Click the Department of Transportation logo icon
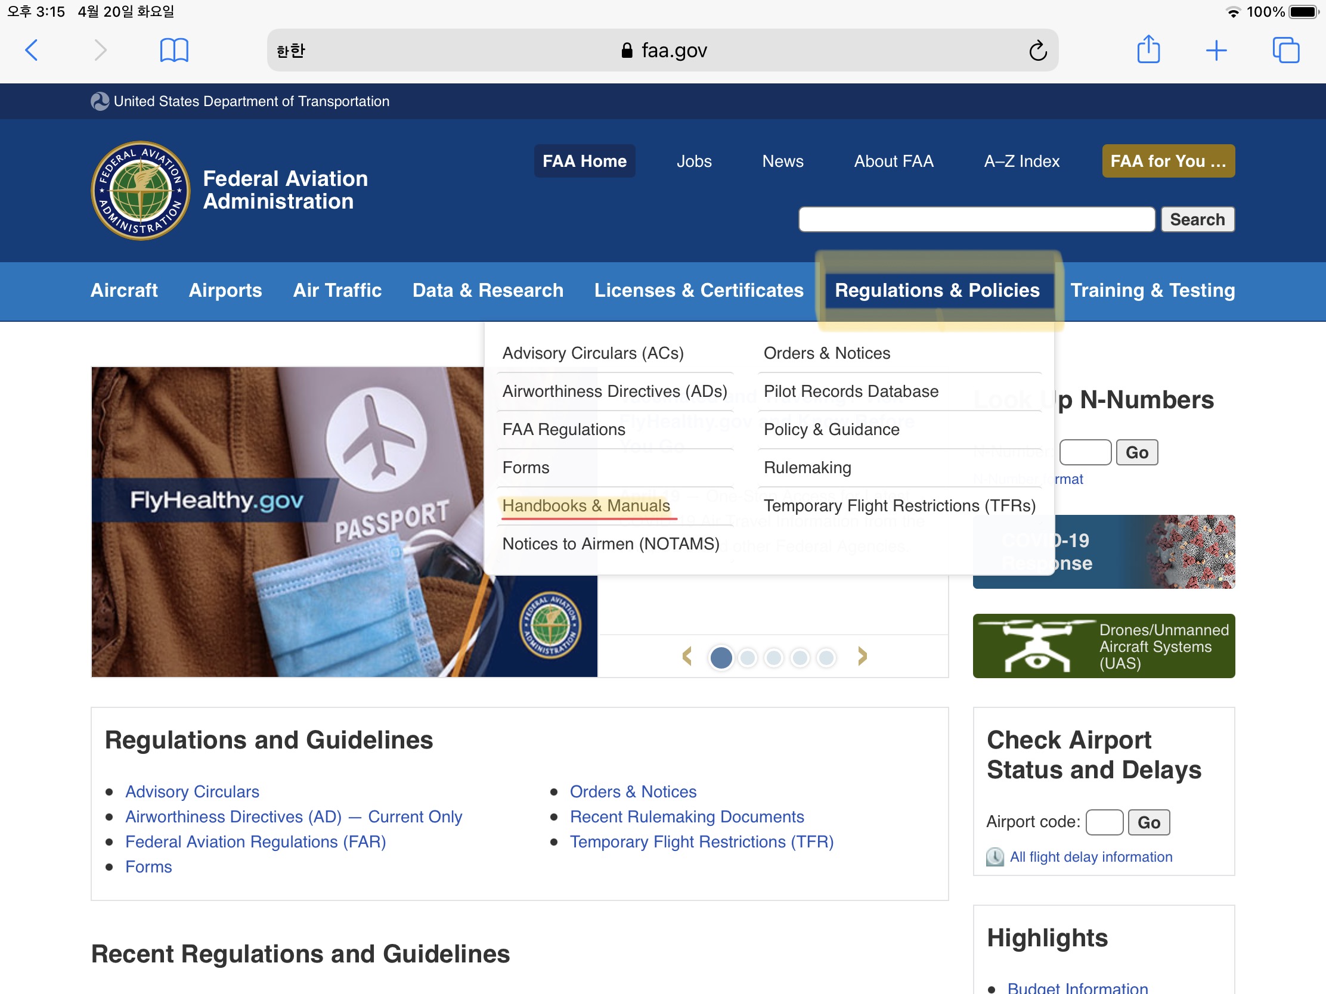This screenshot has height=994, width=1326. point(100,101)
